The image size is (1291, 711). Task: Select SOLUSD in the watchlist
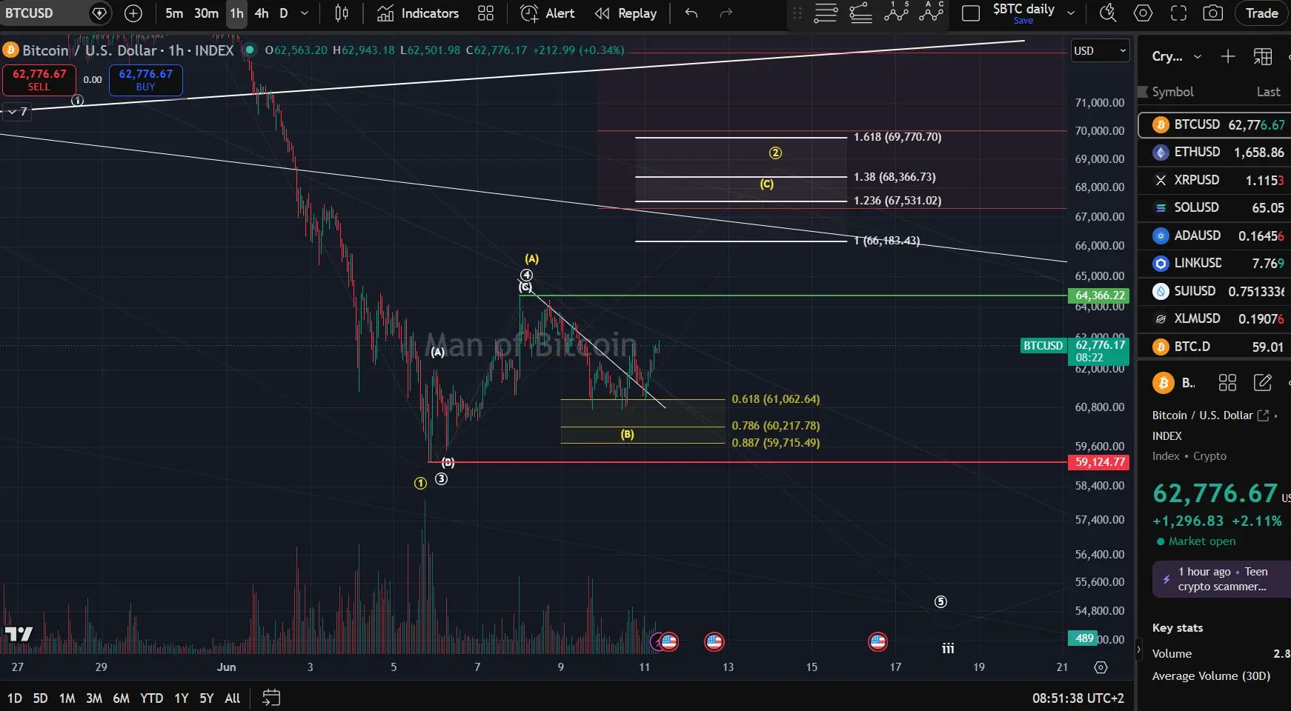(1215, 207)
